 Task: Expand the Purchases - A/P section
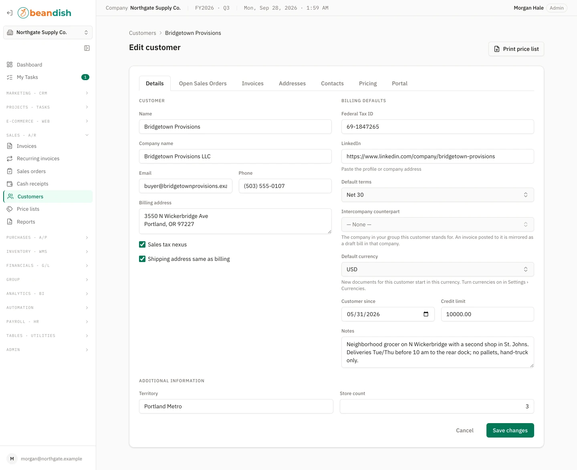click(48, 238)
